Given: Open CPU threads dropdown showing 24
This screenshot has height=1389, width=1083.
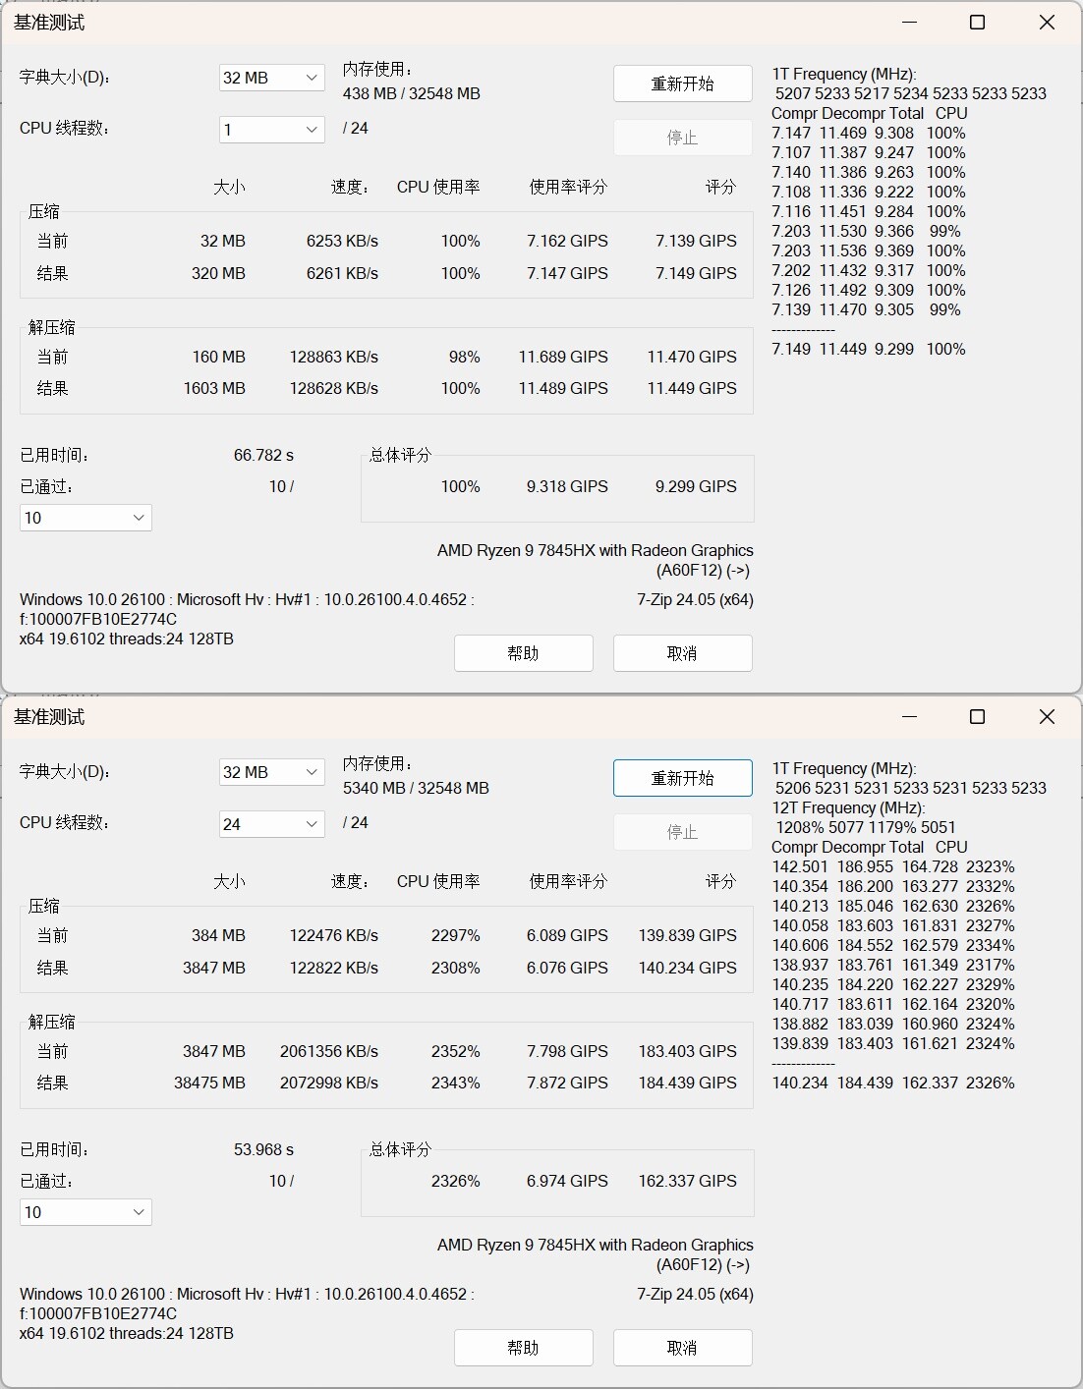Looking at the screenshot, I should coord(272,824).
